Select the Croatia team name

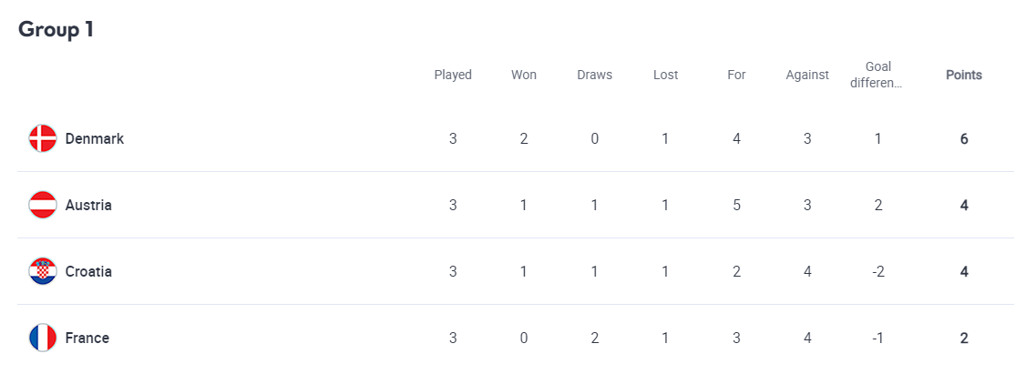[x=88, y=271]
